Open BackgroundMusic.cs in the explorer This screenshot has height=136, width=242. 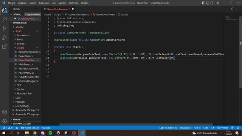click(x=25, y=52)
